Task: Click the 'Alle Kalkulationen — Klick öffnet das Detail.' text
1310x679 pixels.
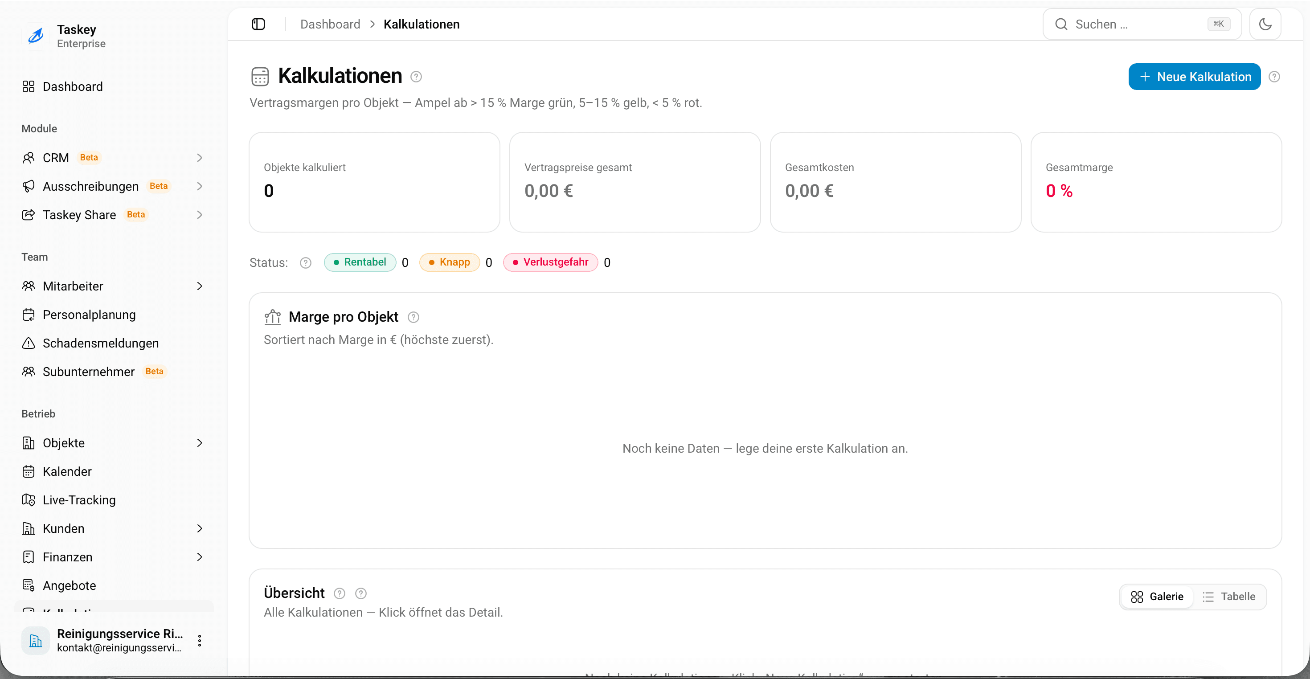Action: coord(383,612)
